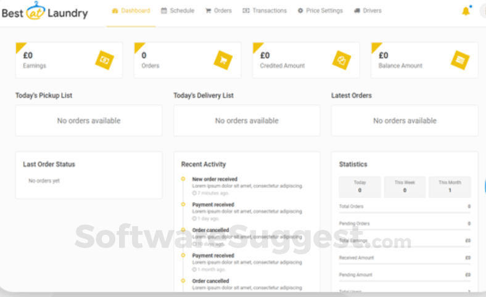The height and width of the screenshot is (297, 486).
Task: Click the Balance Amount icon
Action: coord(459,60)
